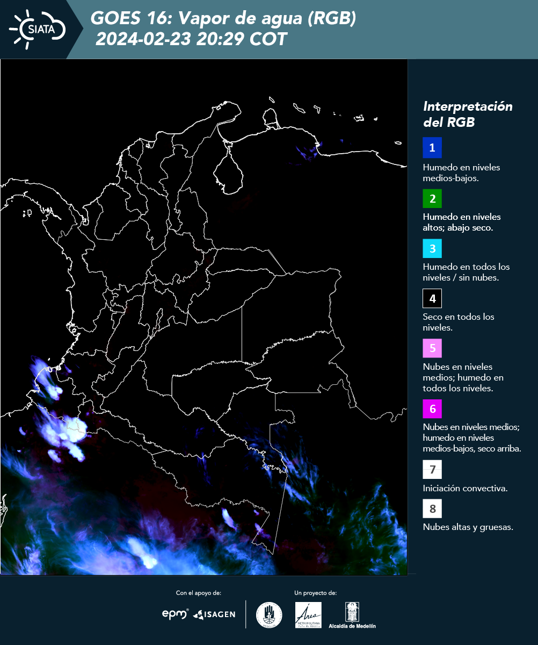Click the bright white cloud on the map's bottom edge

pyautogui.click(x=144, y=554)
